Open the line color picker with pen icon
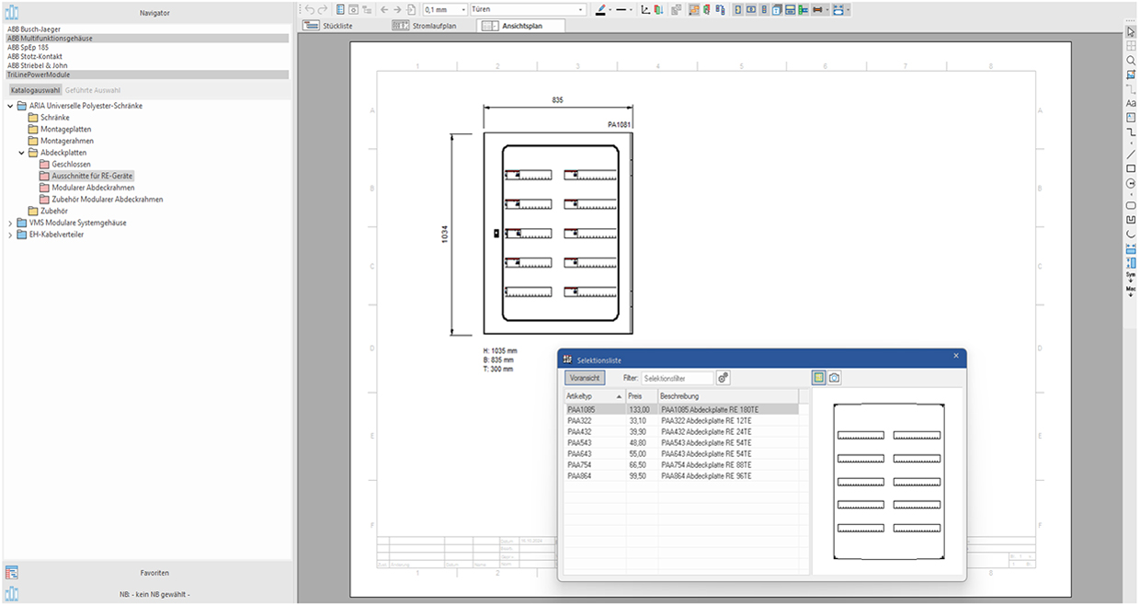1140x606 pixels. 601,9
